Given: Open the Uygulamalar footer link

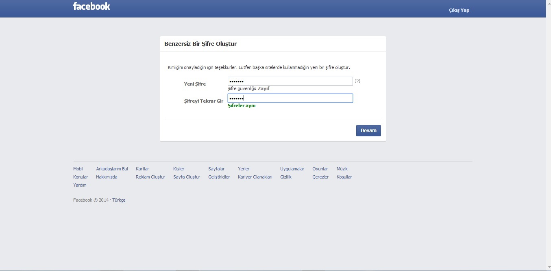Looking at the screenshot, I should pyautogui.click(x=292, y=169).
